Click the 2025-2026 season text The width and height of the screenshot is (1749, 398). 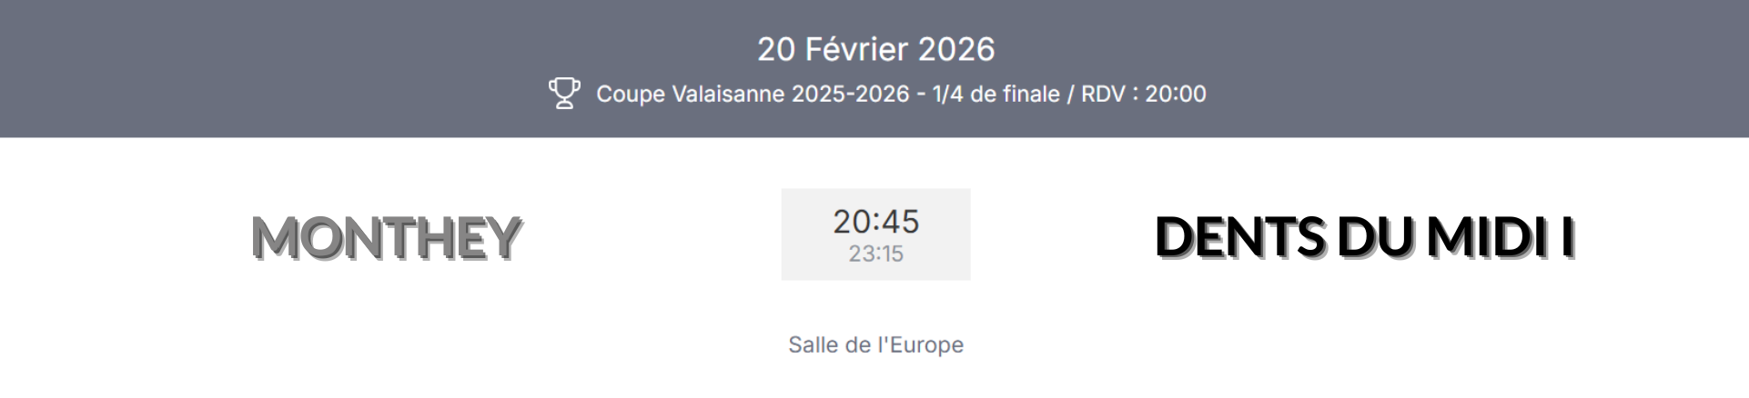point(850,95)
